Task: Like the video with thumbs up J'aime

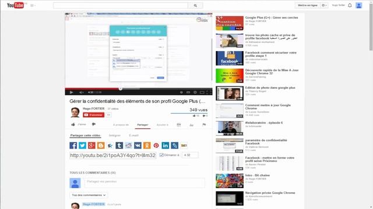Action: 78,124
